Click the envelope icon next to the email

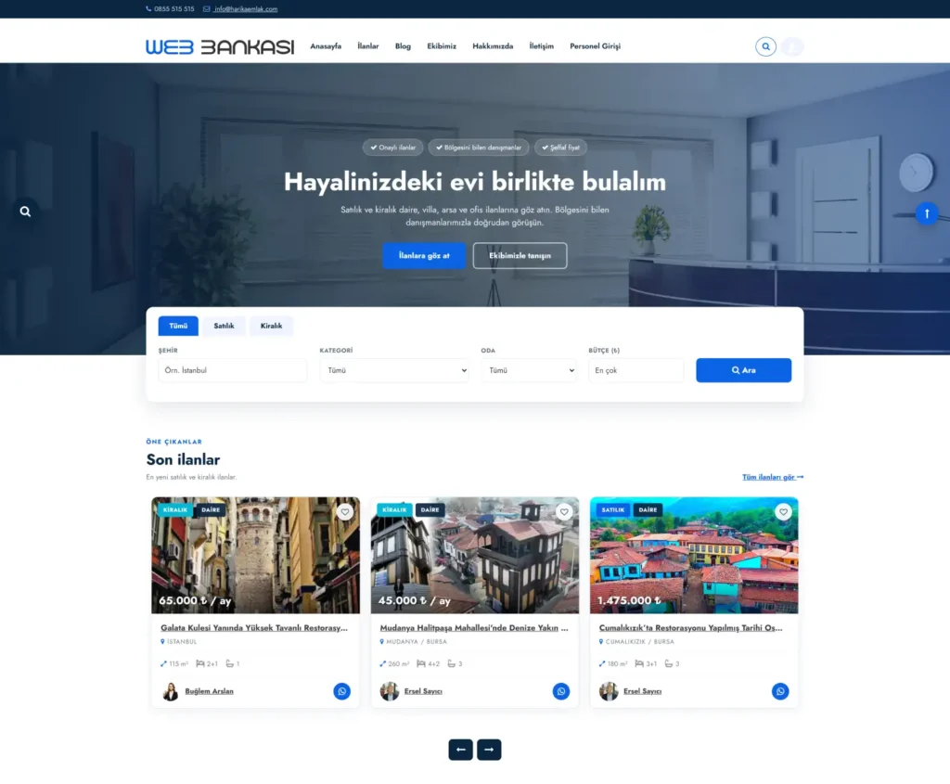[207, 9]
